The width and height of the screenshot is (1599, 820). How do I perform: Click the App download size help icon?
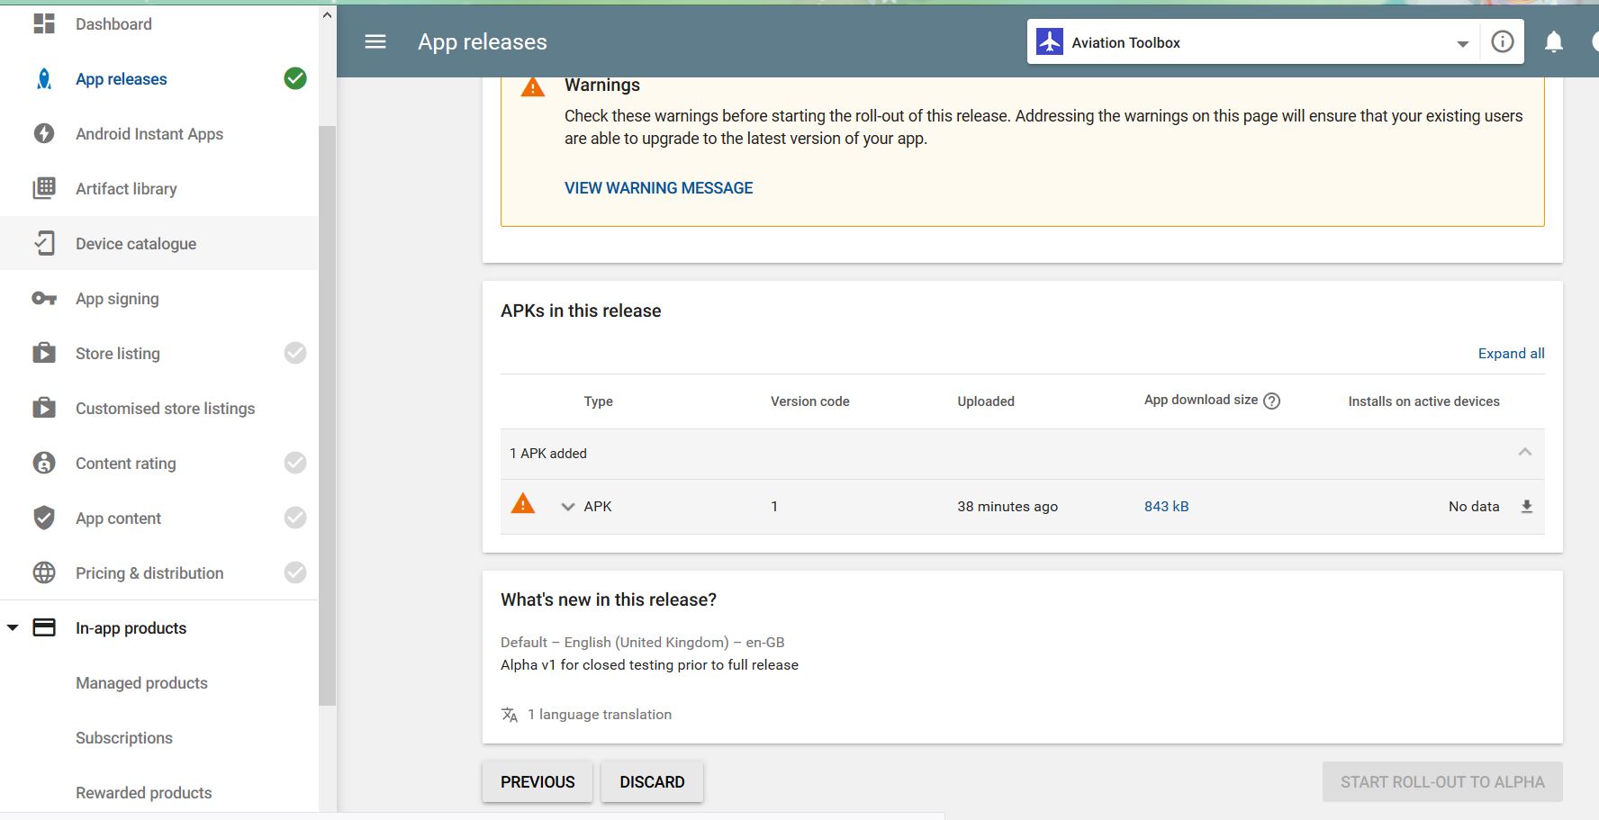point(1271,401)
